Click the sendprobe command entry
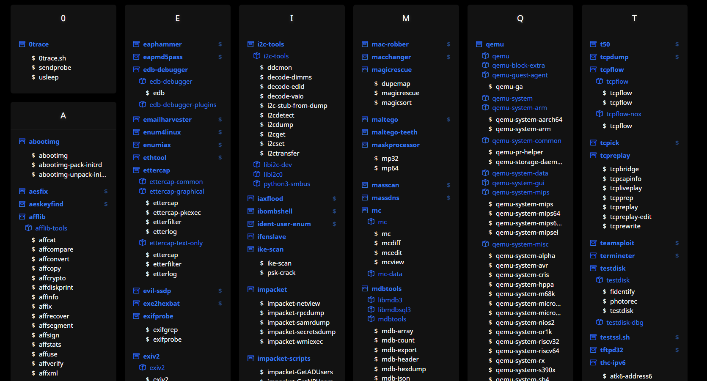 tap(55, 67)
